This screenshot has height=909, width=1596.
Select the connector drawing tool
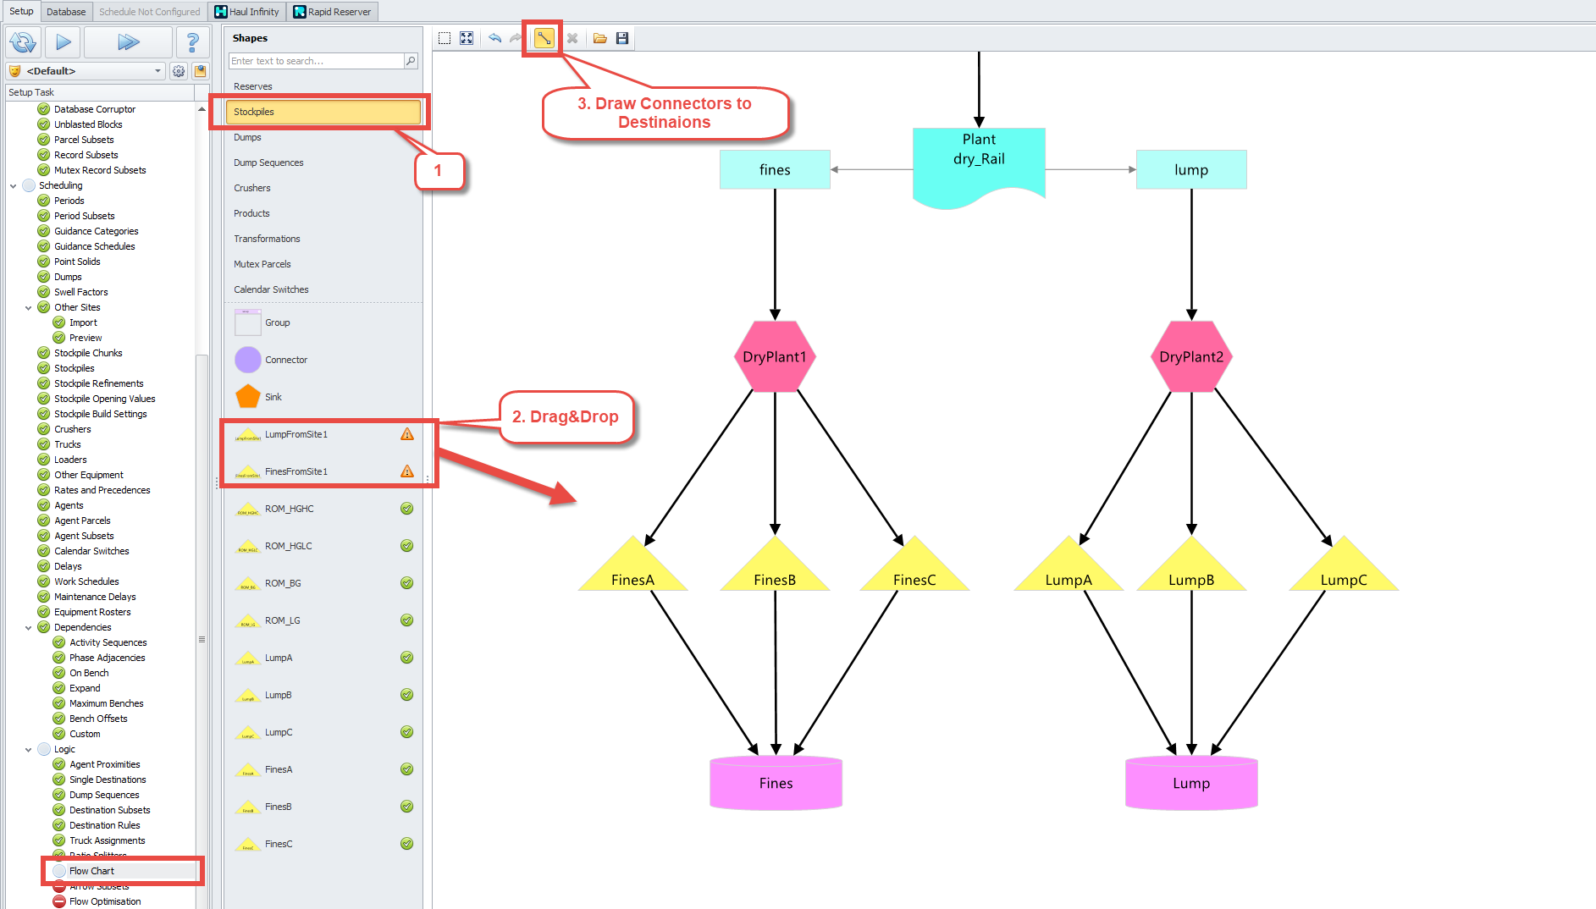(544, 38)
